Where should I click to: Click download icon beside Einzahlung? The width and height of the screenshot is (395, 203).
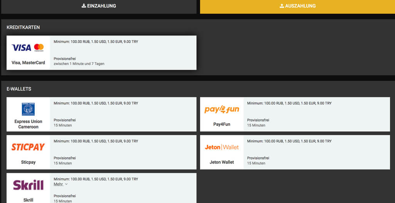(84, 6)
